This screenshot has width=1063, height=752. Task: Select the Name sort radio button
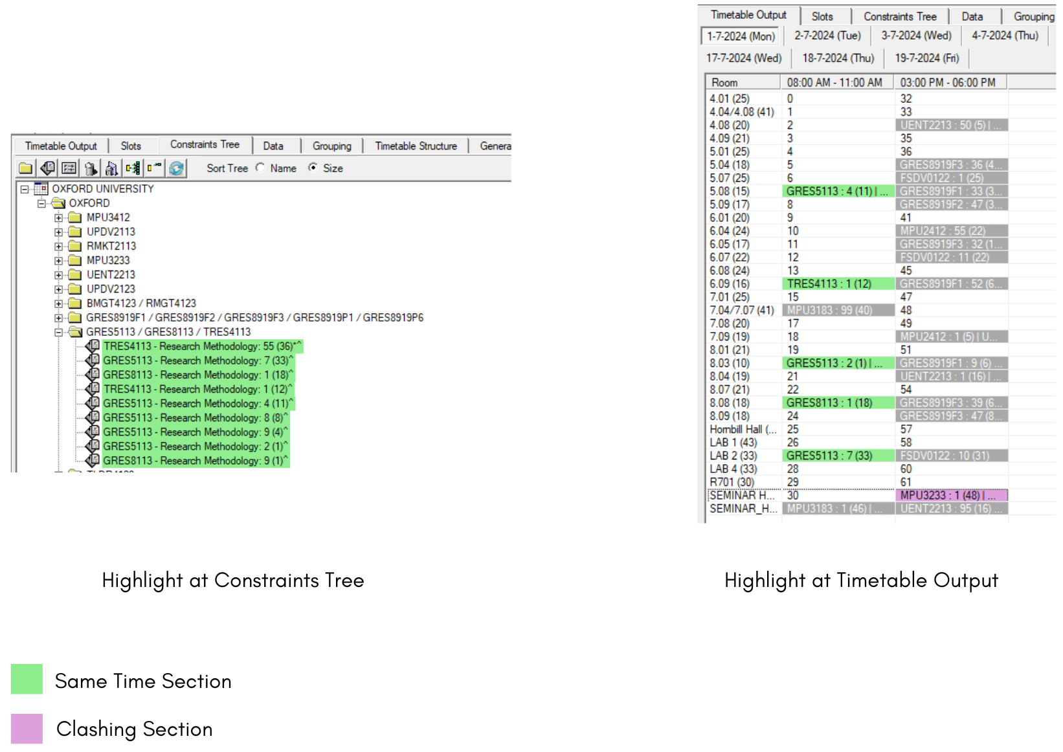pos(260,168)
